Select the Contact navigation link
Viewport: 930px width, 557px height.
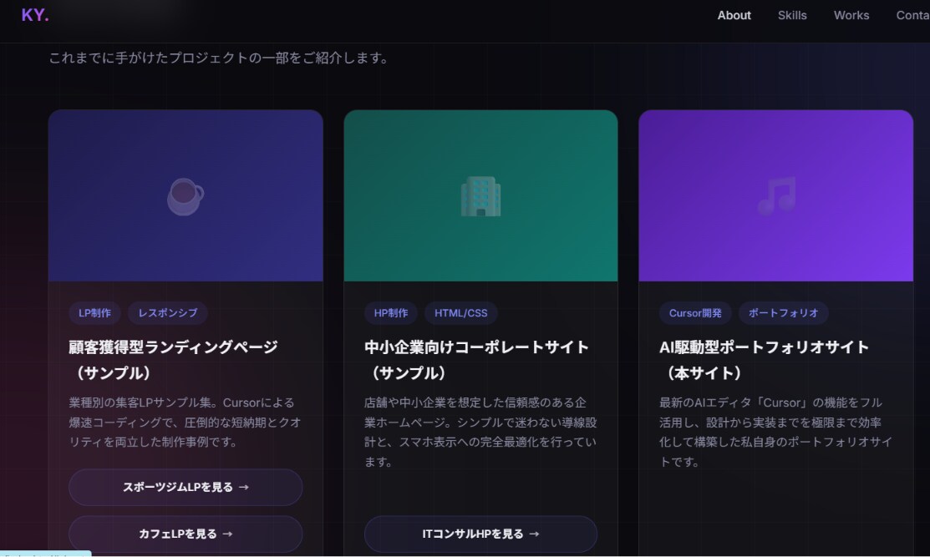click(x=912, y=15)
